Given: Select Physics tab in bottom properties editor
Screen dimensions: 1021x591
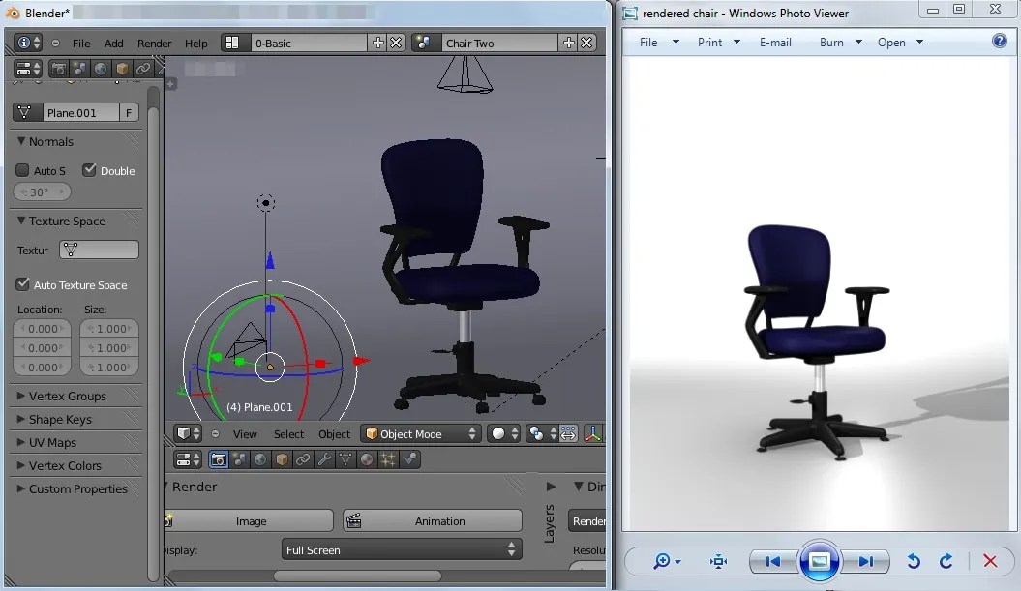Looking at the screenshot, I should pyautogui.click(x=409, y=459).
